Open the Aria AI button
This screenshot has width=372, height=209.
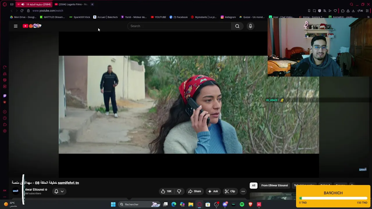coord(360,11)
